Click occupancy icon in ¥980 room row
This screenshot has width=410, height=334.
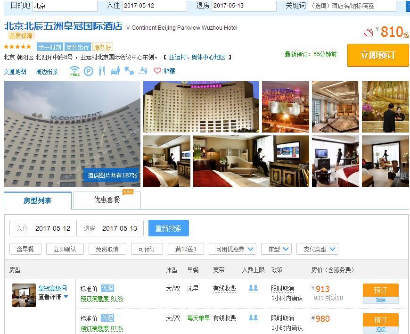253,318
